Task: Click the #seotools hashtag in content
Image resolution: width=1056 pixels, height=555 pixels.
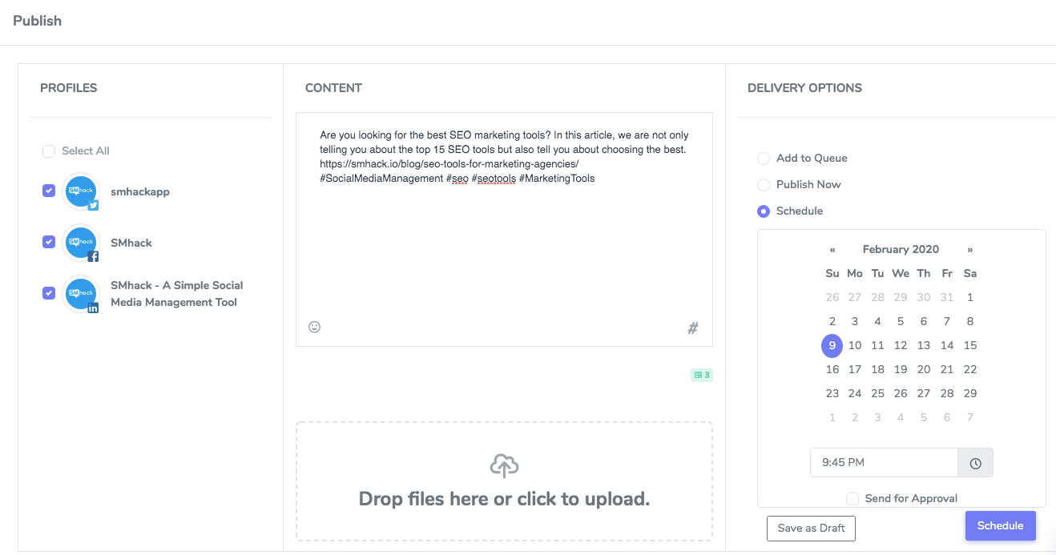Action: [494, 179]
